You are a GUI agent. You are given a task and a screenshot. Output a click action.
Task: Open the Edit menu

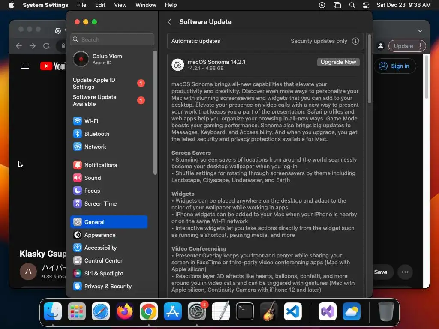(100, 5)
